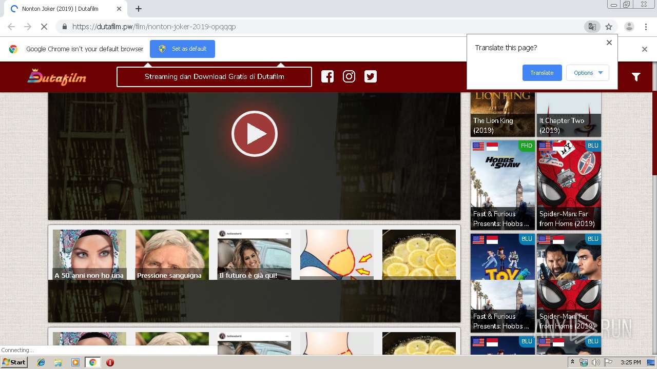Play the Joker video
This screenshot has height=369, width=657.
pyautogui.click(x=254, y=134)
